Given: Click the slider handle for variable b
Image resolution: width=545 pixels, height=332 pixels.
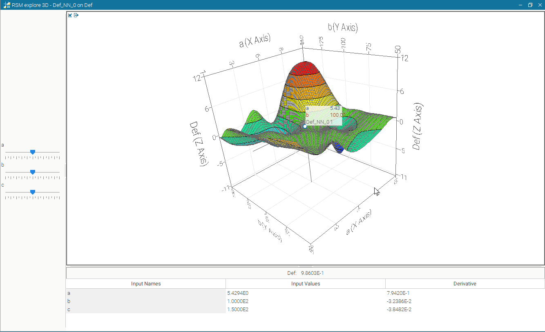Looking at the screenshot, I should click(x=33, y=172).
